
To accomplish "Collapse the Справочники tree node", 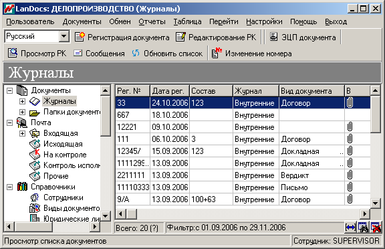I will pos(9,187).
